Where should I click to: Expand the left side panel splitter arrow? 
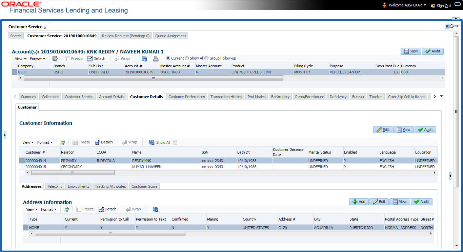coord(5,135)
